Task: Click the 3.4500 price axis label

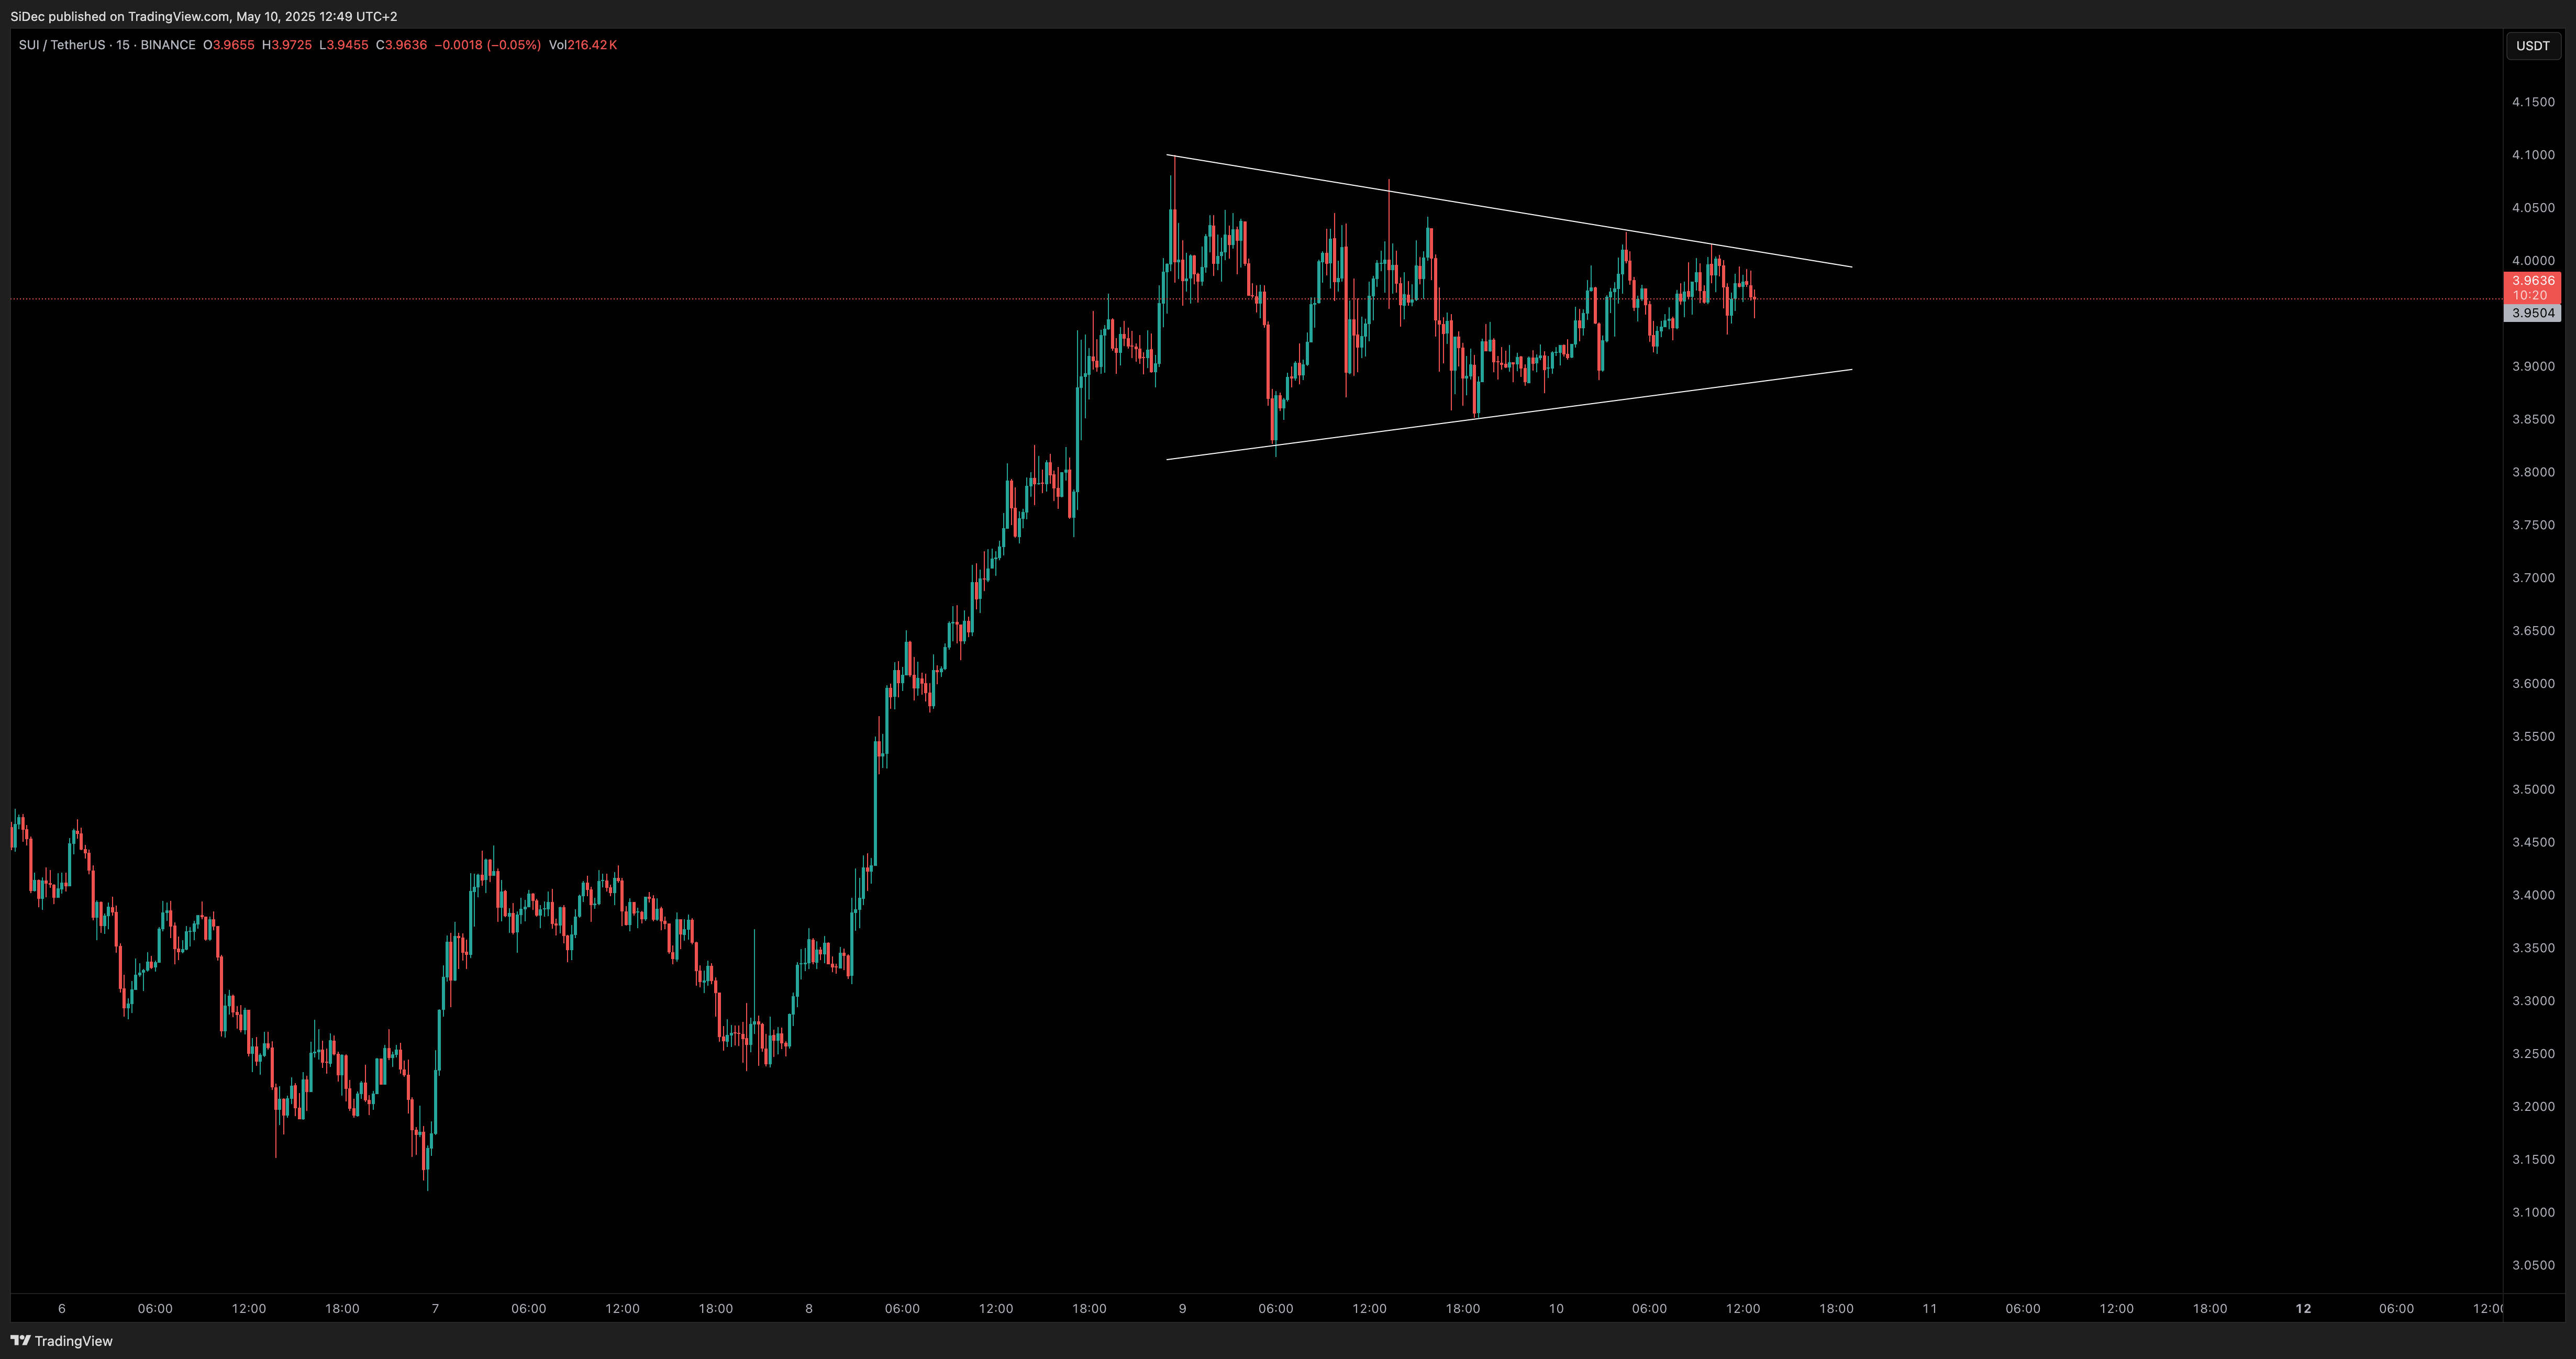Action: [x=2533, y=843]
